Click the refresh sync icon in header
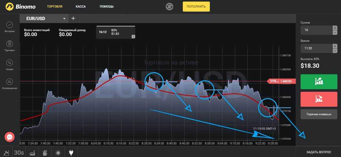341x157 pixels. 170,6
